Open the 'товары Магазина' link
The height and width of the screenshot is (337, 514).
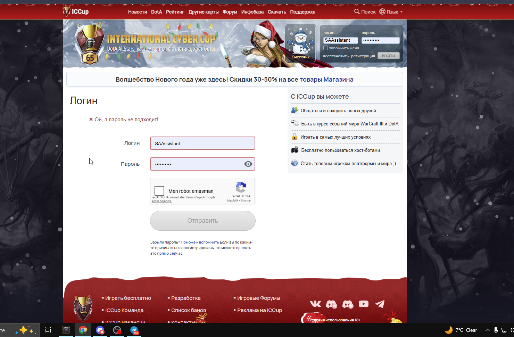pos(326,79)
